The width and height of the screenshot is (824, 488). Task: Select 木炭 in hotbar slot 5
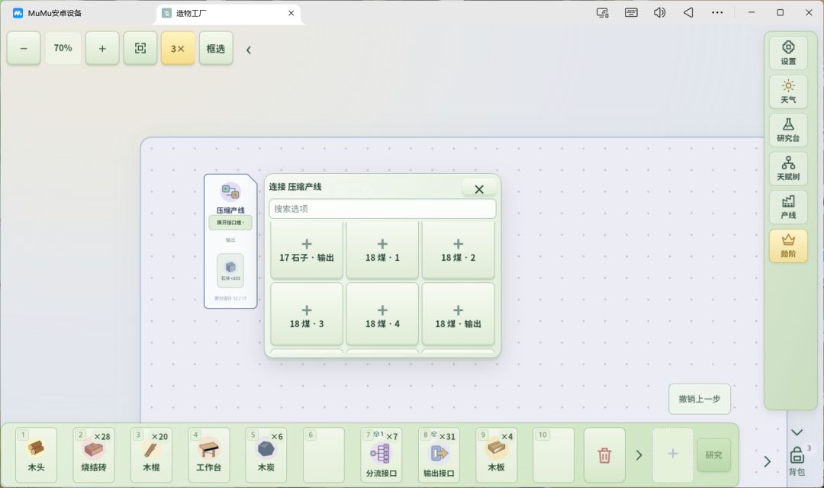click(266, 455)
